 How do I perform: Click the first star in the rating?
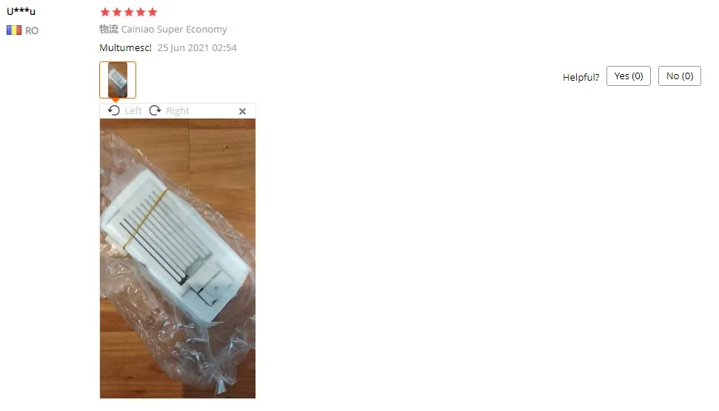105,12
